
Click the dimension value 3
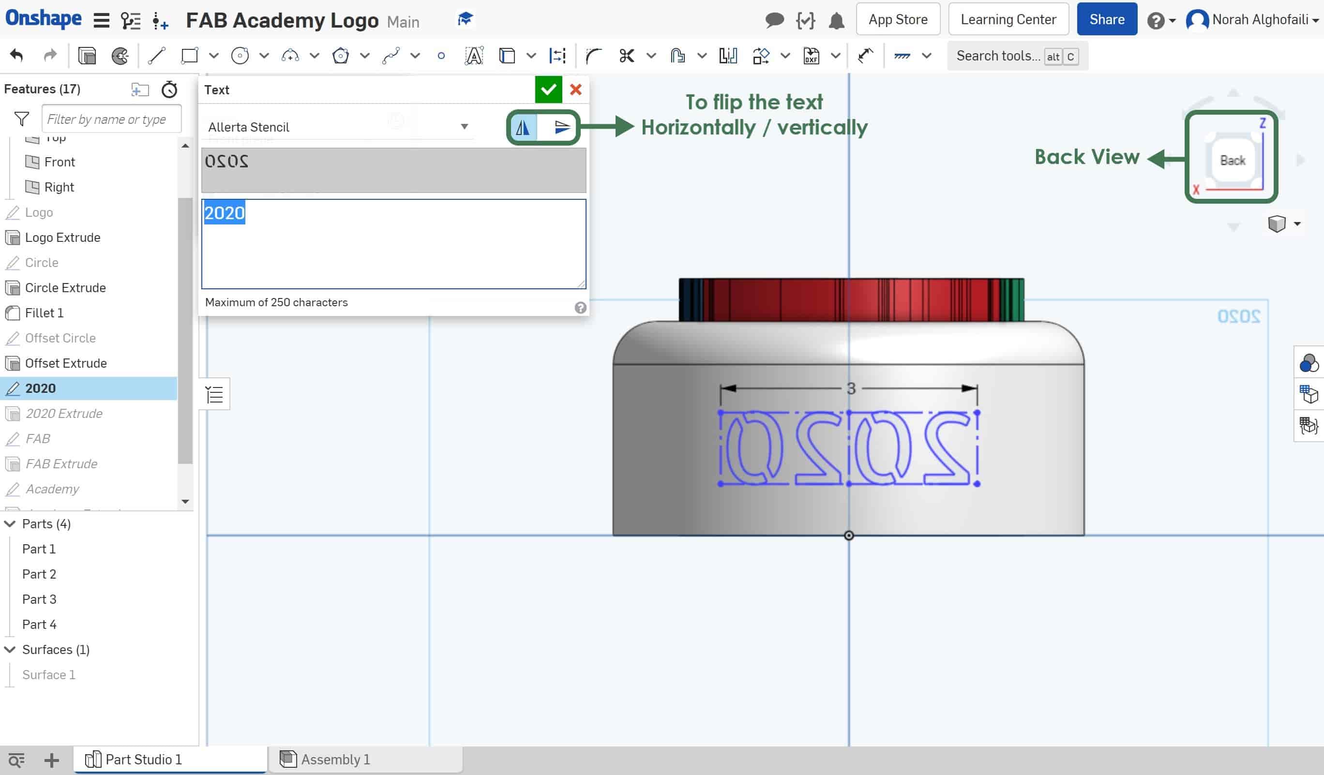coord(851,388)
